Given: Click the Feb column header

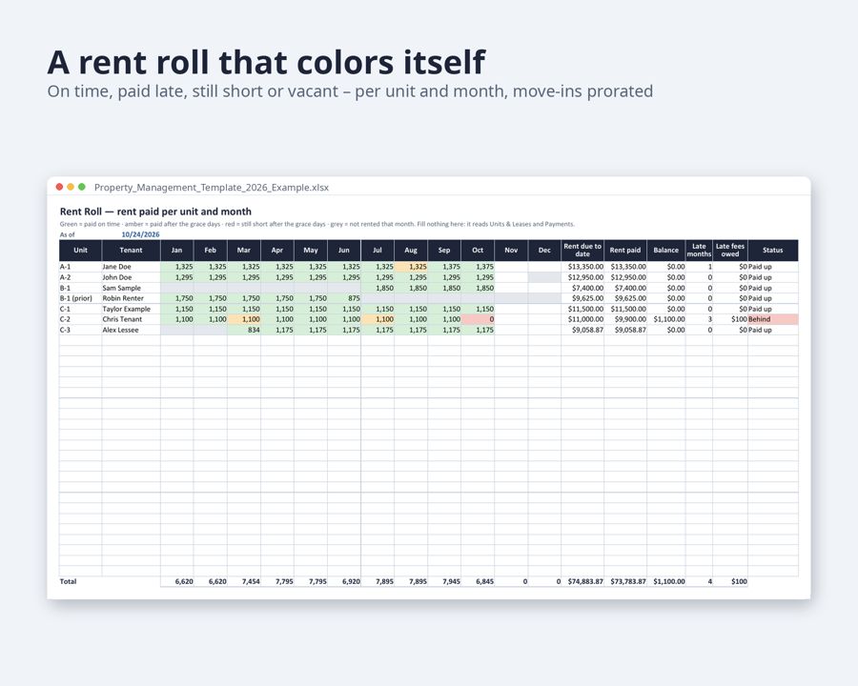Looking at the screenshot, I should [x=210, y=250].
